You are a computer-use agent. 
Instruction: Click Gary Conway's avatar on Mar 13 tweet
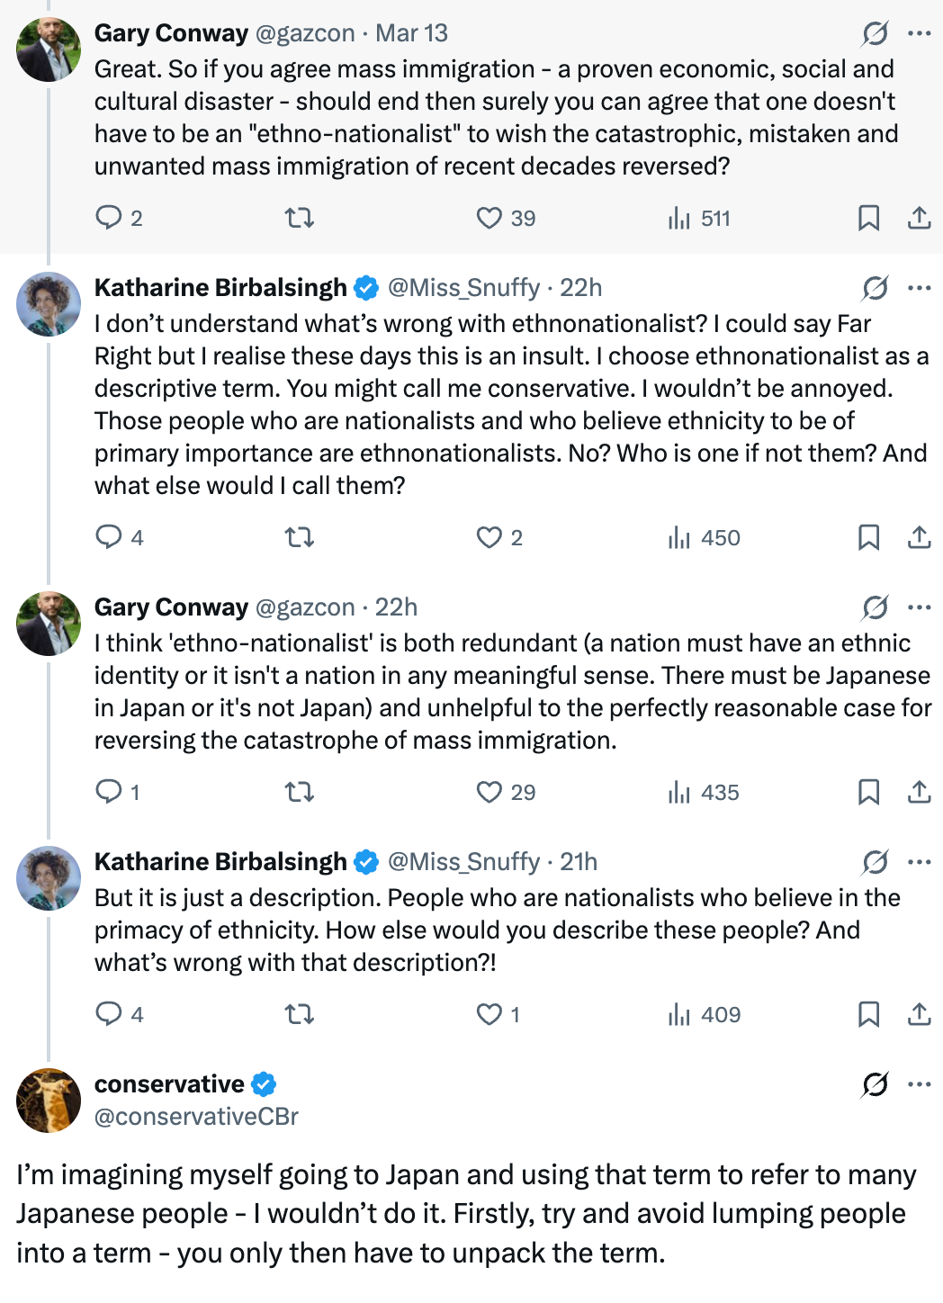point(49,49)
